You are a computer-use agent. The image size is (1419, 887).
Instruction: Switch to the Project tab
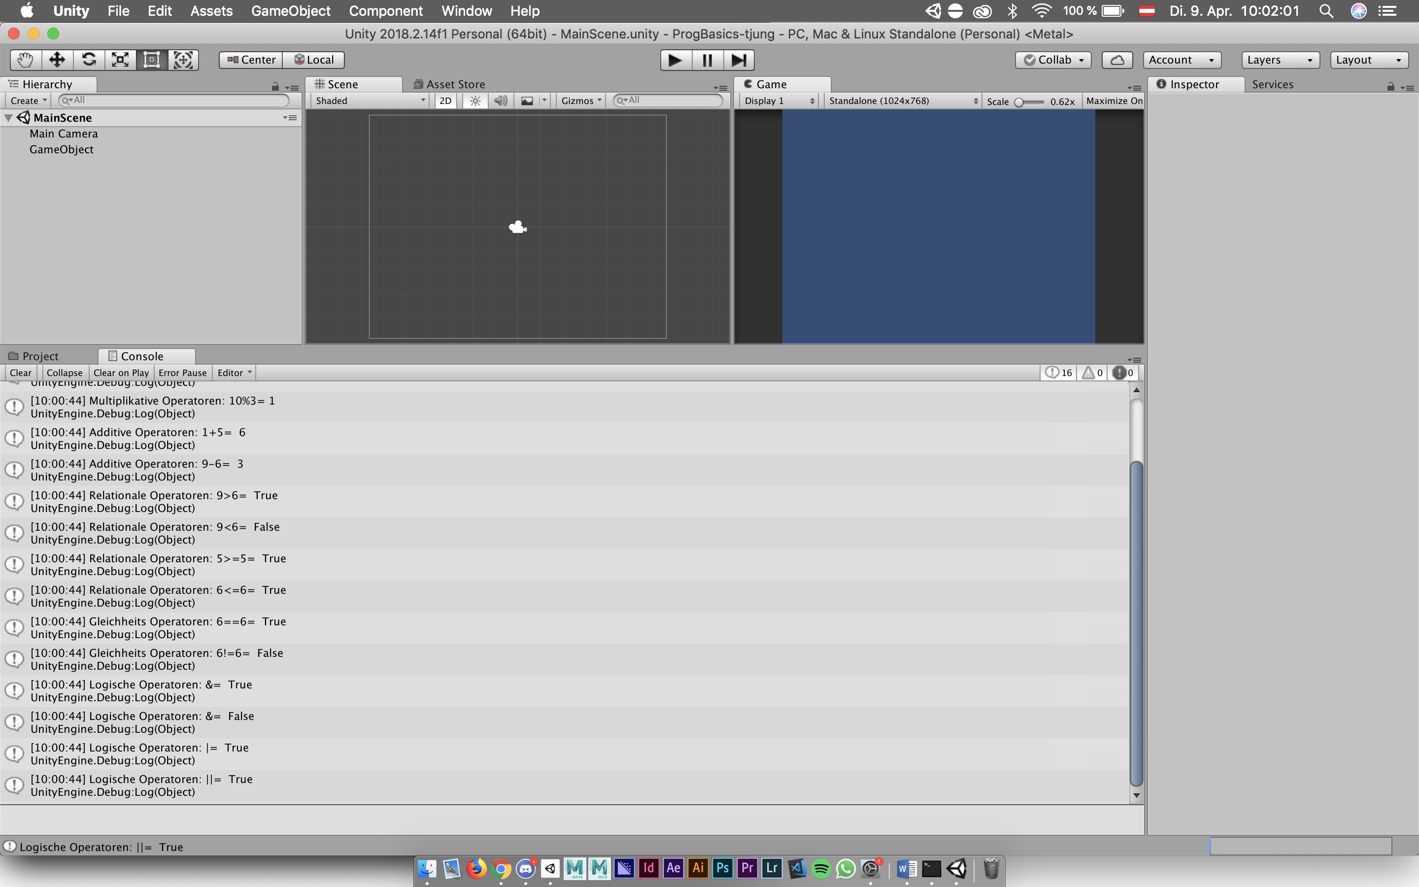pyautogui.click(x=40, y=356)
